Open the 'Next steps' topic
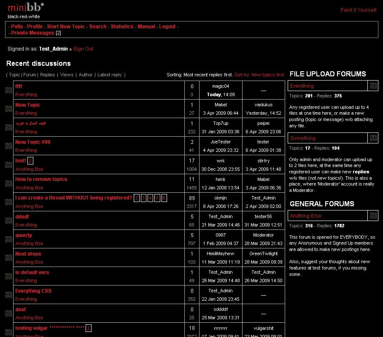Image resolution: width=383 pixels, height=337 pixels. point(28,254)
